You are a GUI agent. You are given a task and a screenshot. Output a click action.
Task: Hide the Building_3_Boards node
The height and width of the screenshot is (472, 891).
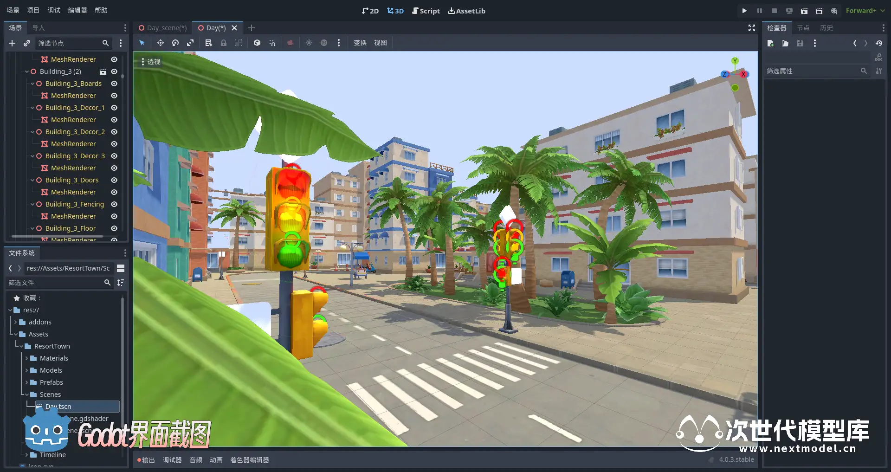point(114,84)
